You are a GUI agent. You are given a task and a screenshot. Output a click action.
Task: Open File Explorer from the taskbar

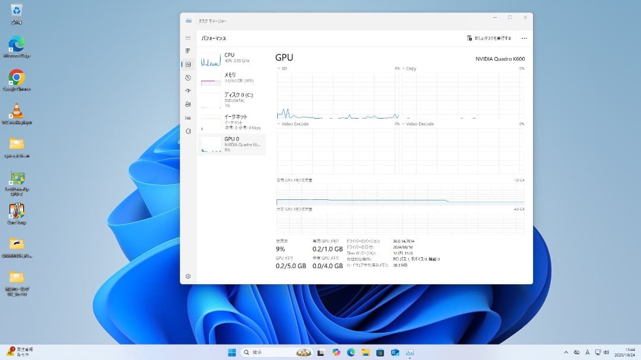click(366, 353)
